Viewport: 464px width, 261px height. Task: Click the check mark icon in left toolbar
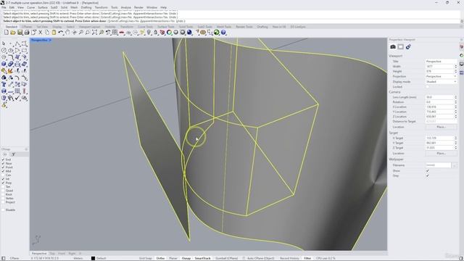(x=17, y=98)
